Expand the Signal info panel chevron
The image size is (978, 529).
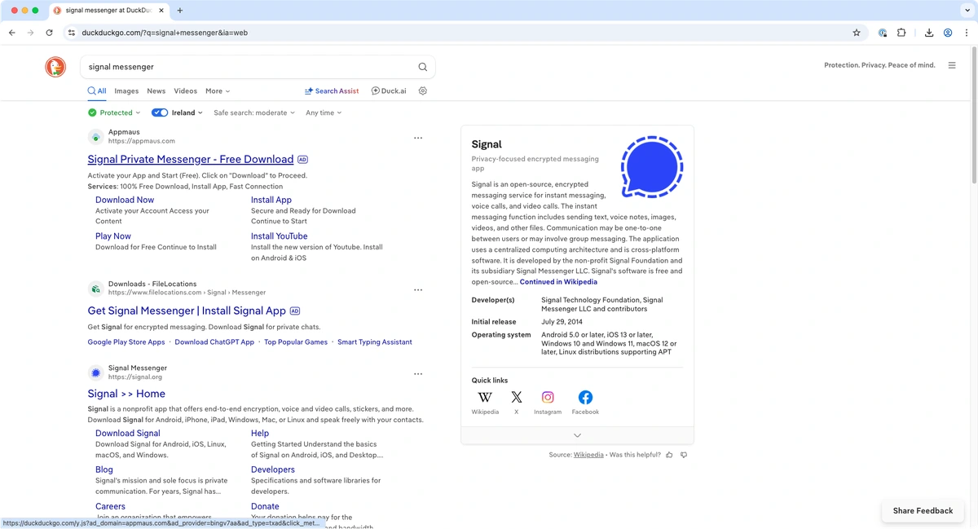tap(577, 435)
